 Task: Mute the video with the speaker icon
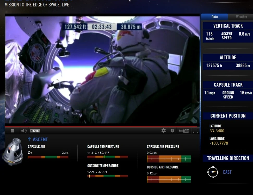(x=24, y=131)
